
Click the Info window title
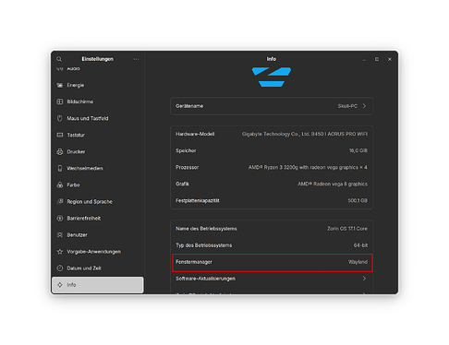tap(272, 59)
